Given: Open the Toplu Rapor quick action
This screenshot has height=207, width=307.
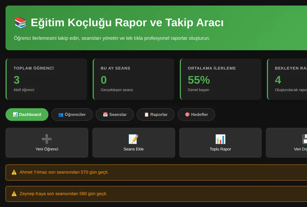Looking at the screenshot, I should click(x=220, y=143).
